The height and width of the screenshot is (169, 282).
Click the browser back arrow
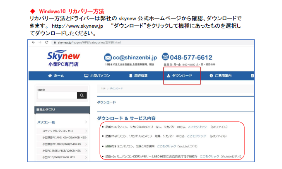(x=33, y=42)
